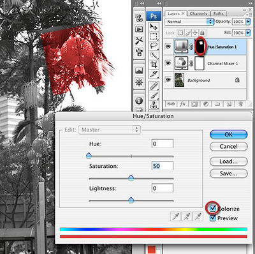Open the Fill slider arrow
Viewport: 255px width, 254px height.
(248, 33)
